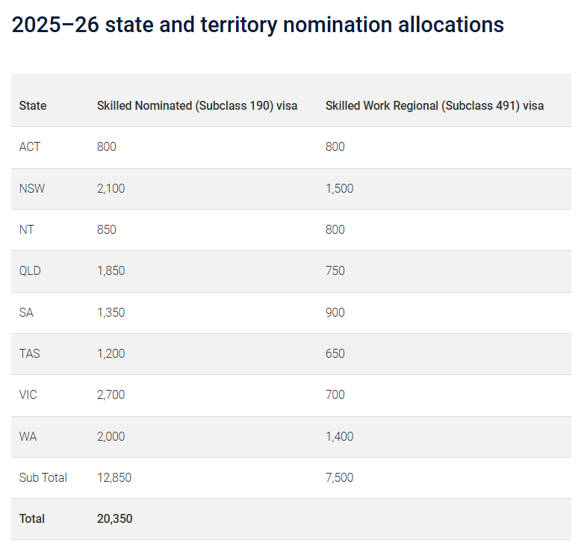Click the WA row label
The width and height of the screenshot is (587, 555).
click(27, 436)
